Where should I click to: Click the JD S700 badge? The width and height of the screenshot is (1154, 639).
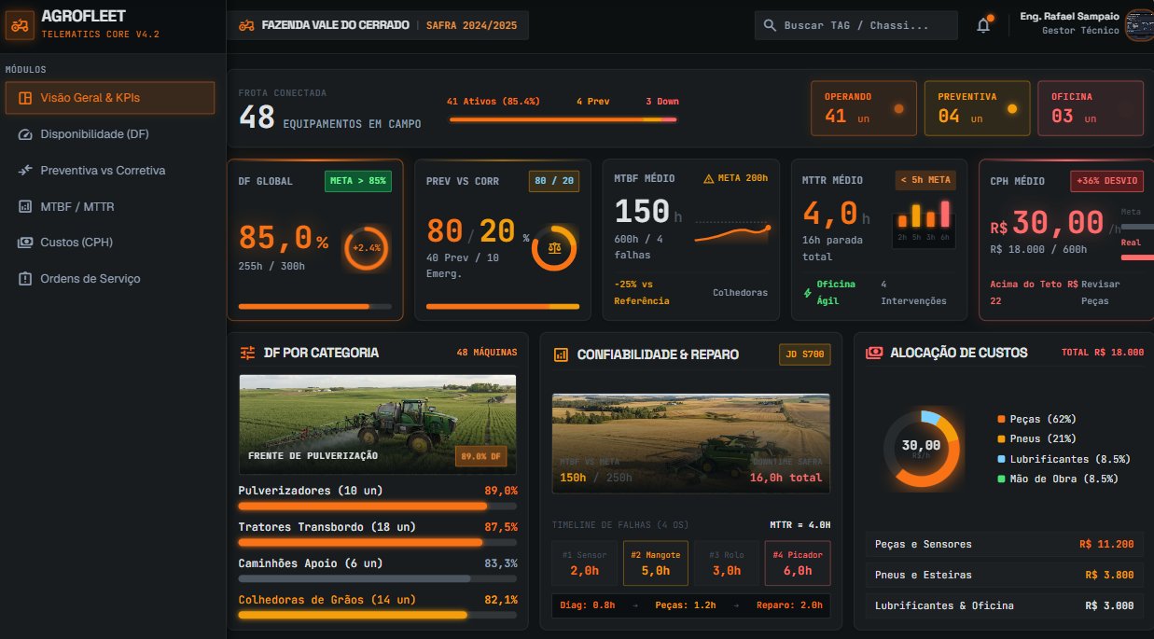(x=804, y=354)
